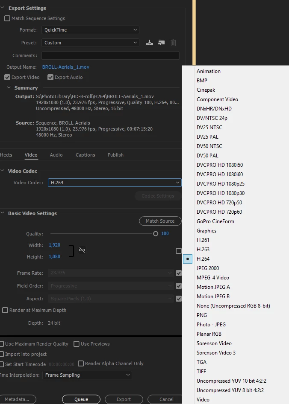Open Time Interpolation dropdown showing Frame Sampling
This screenshot has width=289, height=404.
pyautogui.click(x=87, y=375)
